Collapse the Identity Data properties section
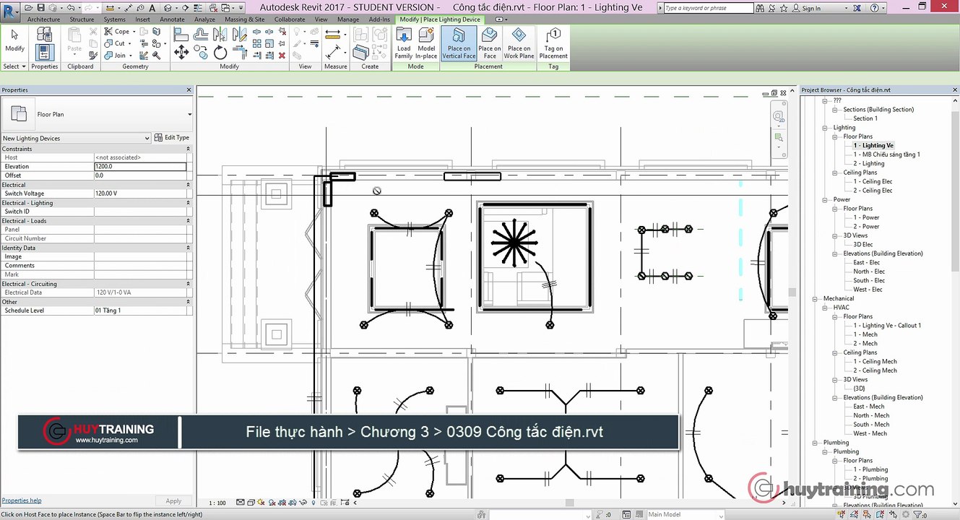The height and width of the screenshot is (520, 960). coord(189,248)
